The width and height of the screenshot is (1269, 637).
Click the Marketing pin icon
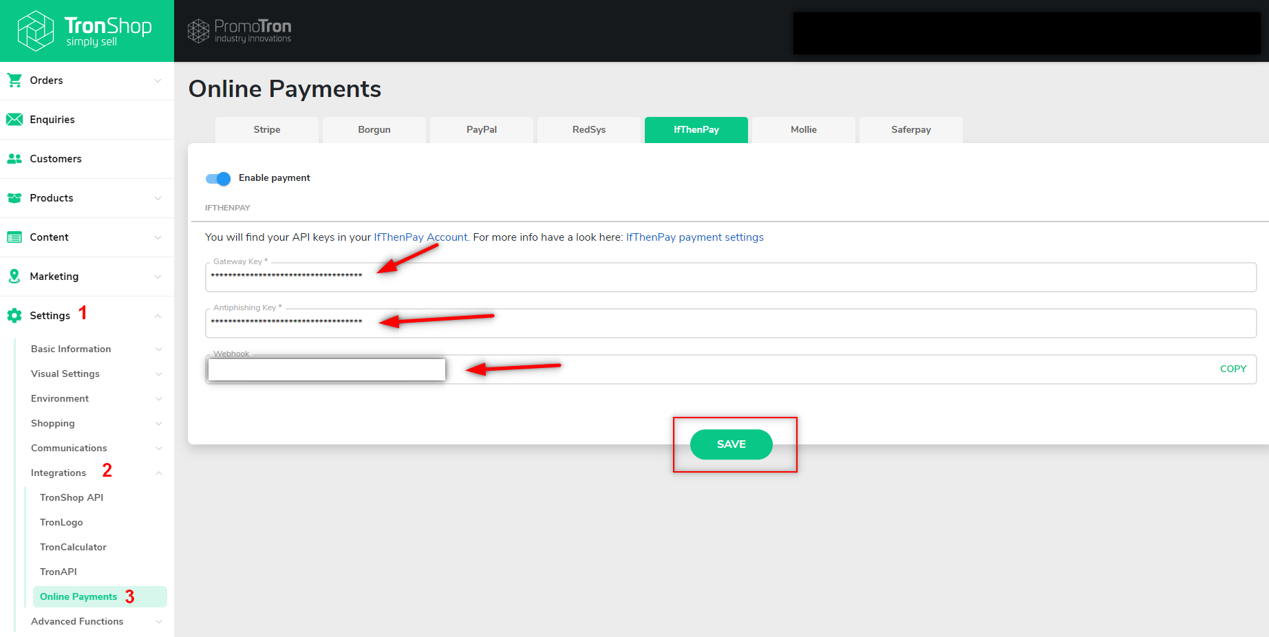(14, 277)
